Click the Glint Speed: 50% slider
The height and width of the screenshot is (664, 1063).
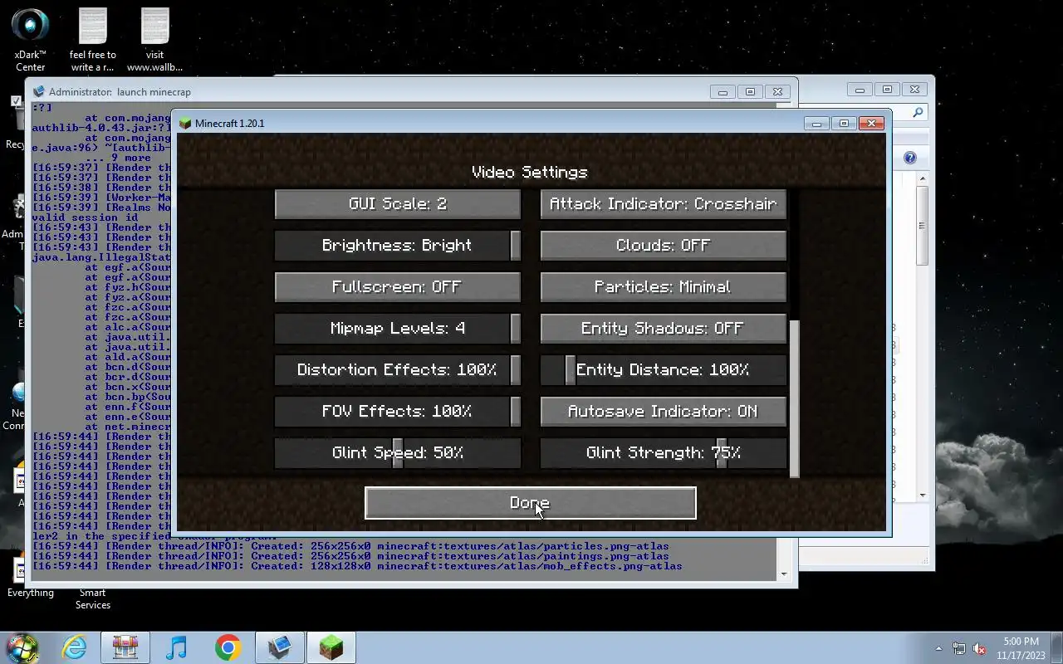pyautogui.click(x=398, y=453)
